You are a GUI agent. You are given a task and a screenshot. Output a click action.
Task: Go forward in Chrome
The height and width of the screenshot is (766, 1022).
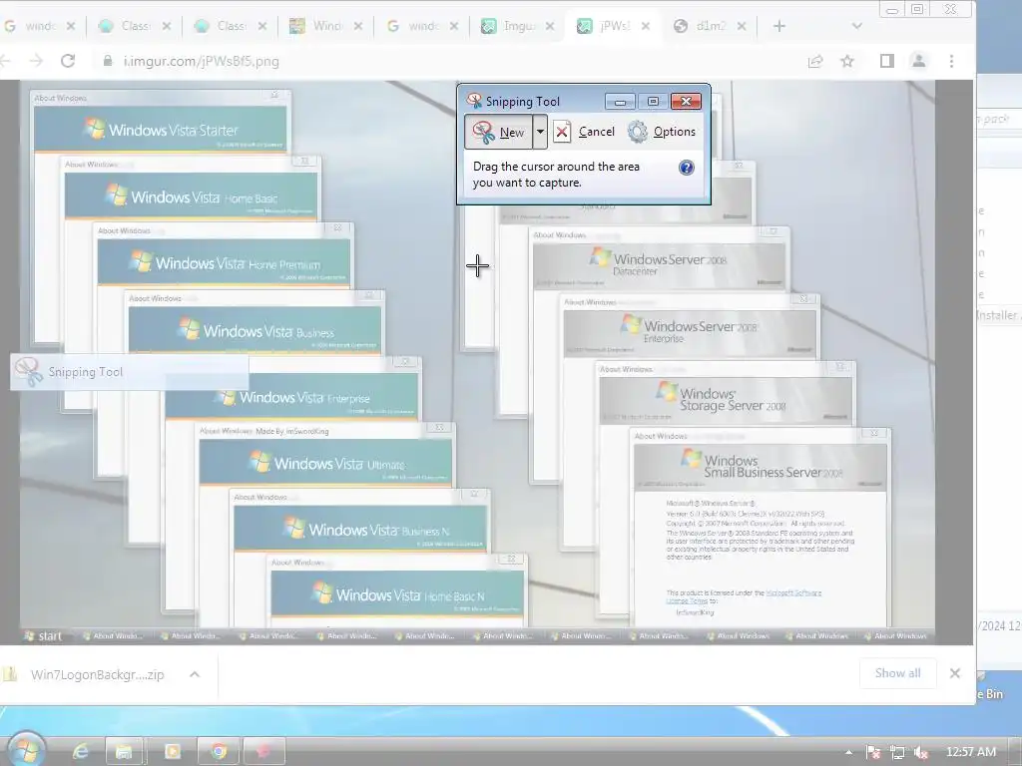click(37, 61)
